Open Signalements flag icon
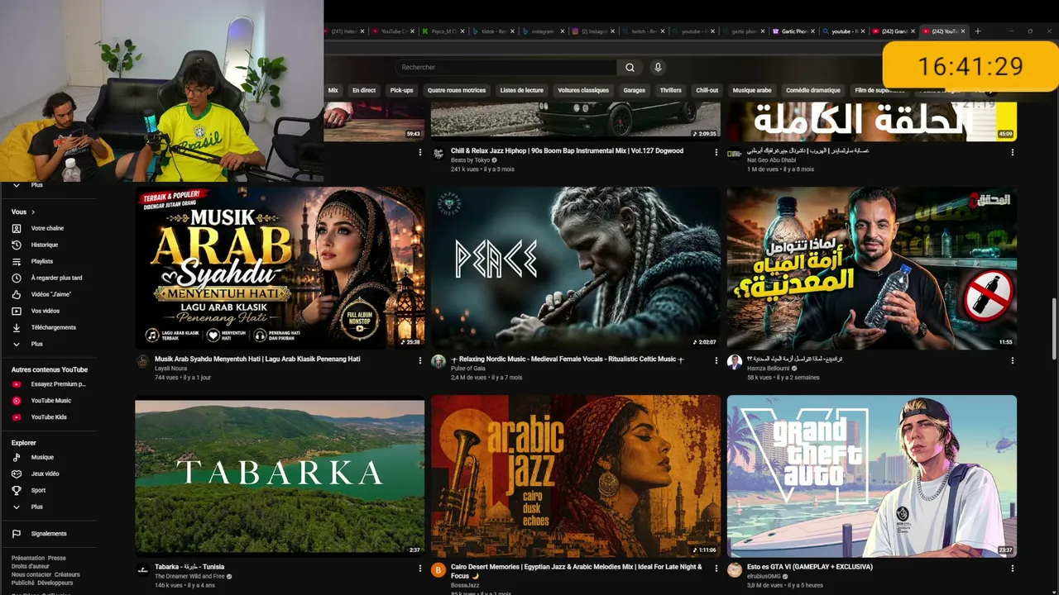1059x595 pixels. 17,534
